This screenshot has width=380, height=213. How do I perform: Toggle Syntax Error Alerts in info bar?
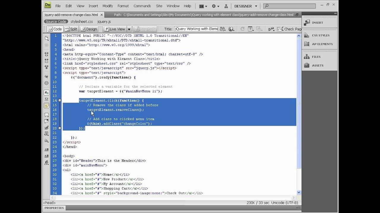47,105
